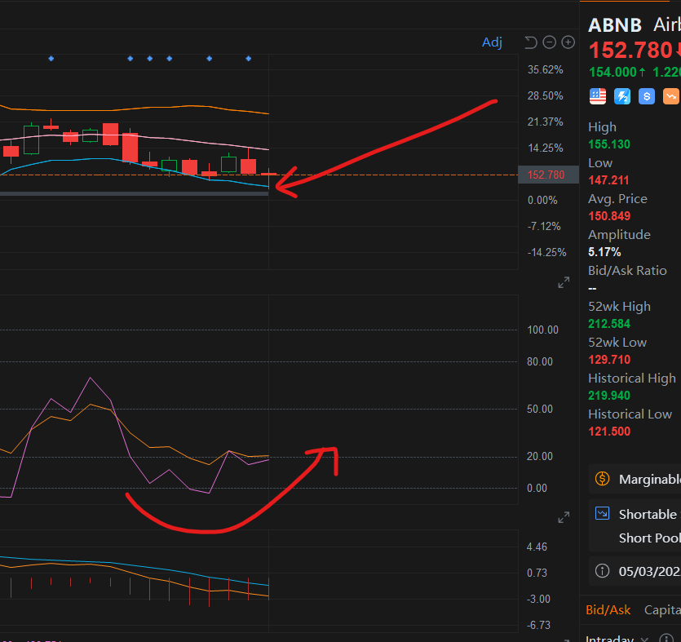Expand the middle chart panel arrow
The image size is (681, 642).
(x=563, y=282)
